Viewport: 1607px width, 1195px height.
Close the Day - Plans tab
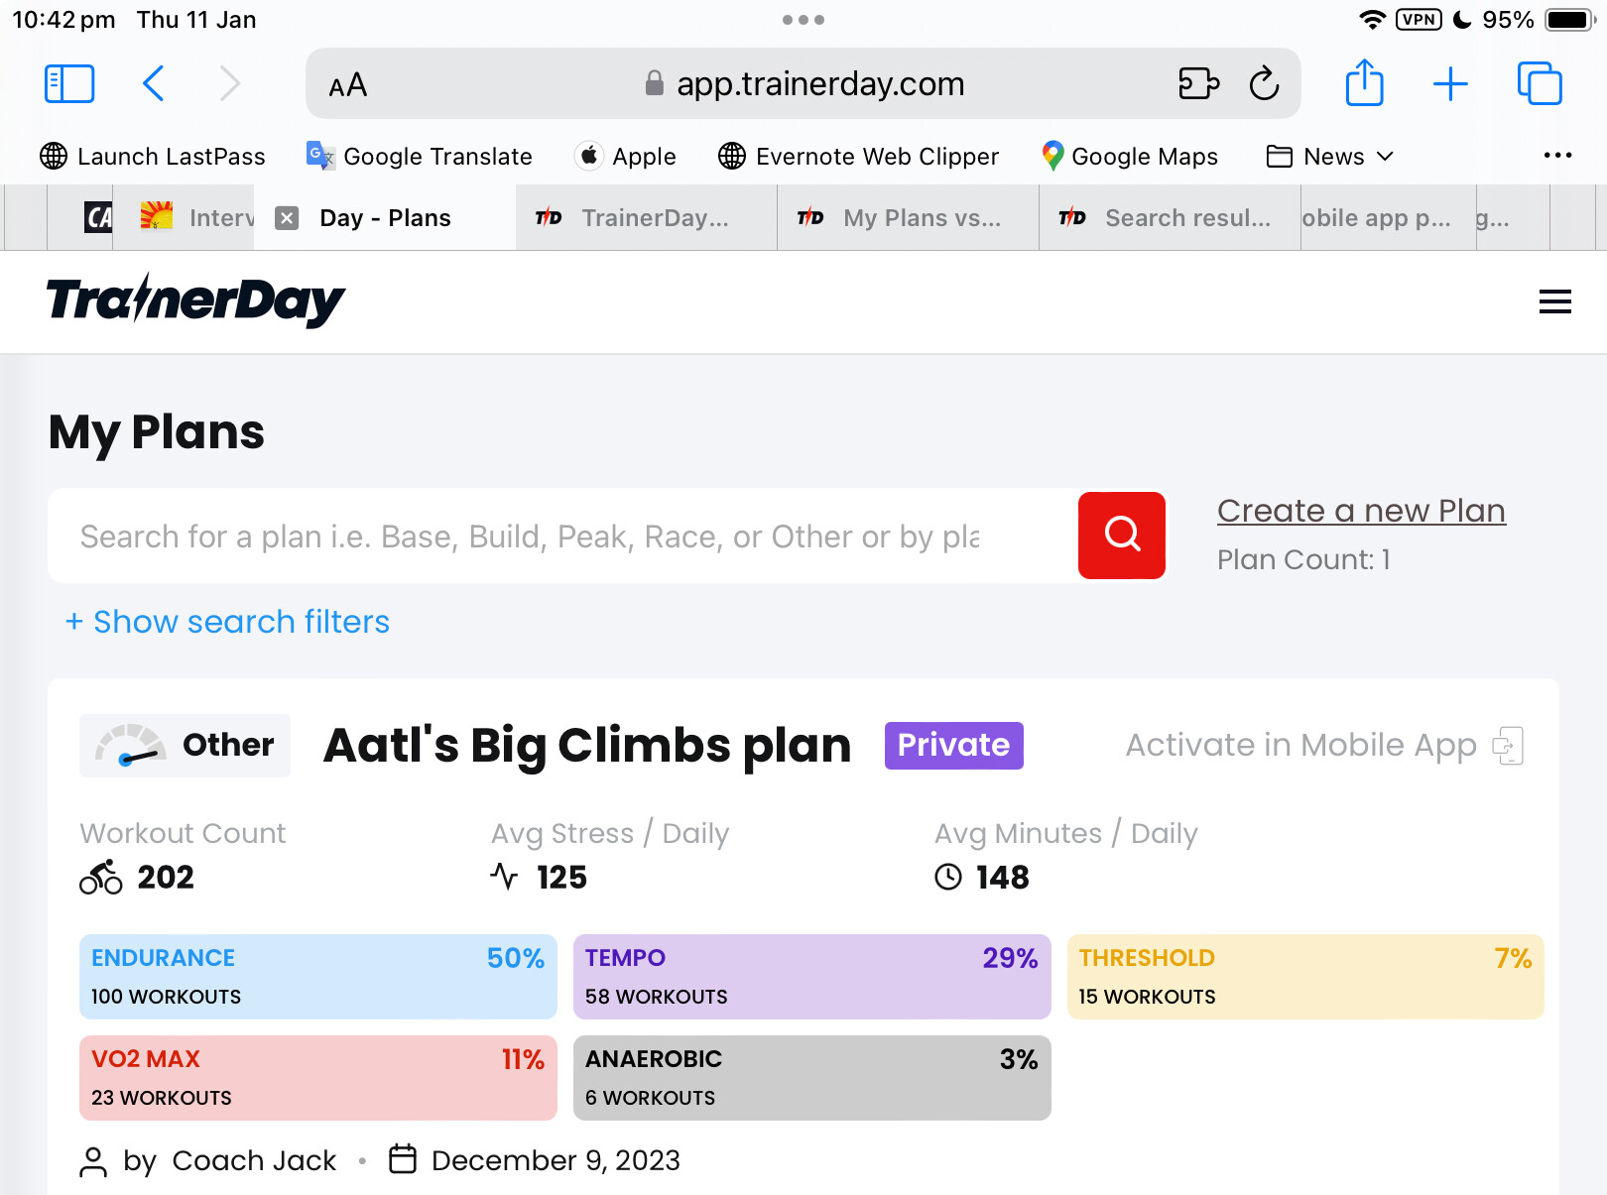tap(287, 218)
